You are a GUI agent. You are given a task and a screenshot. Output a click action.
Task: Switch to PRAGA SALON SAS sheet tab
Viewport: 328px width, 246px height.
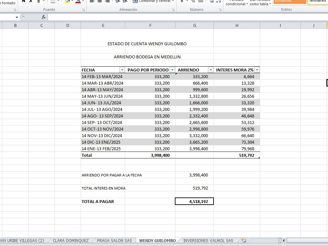[114, 240]
